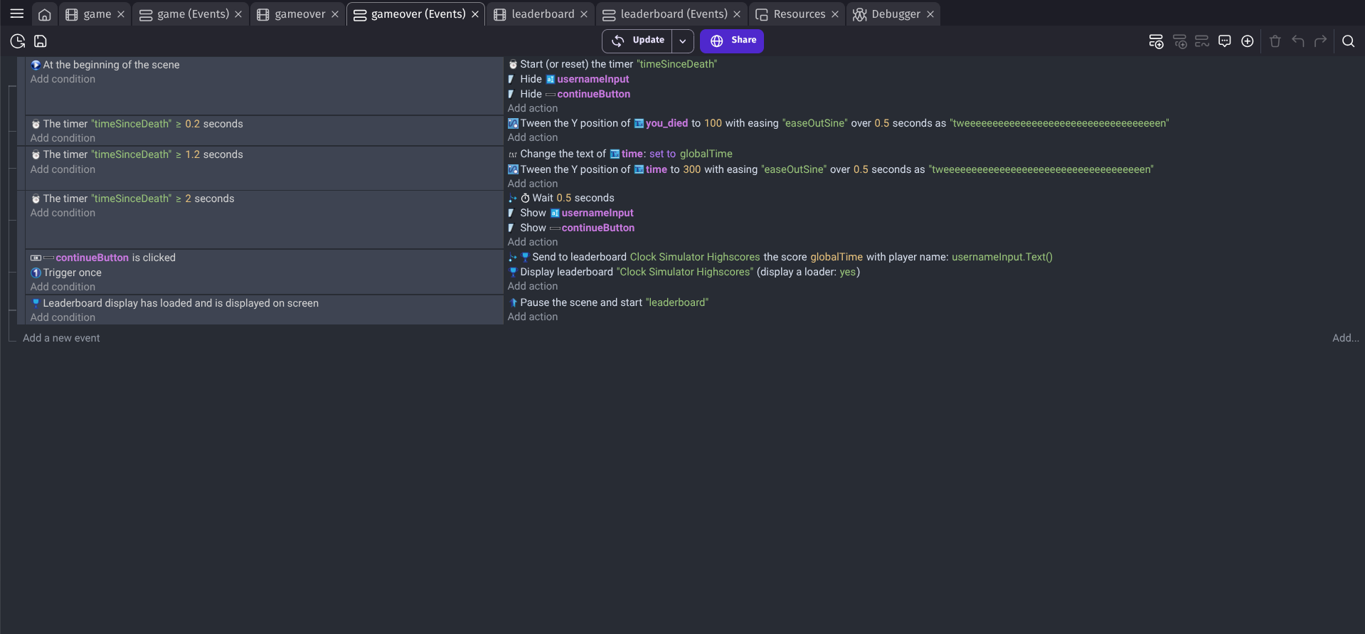The image size is (1365, 634).
Task: Click the add sub-event toolbar icon
Action: tap(1180, 41)
